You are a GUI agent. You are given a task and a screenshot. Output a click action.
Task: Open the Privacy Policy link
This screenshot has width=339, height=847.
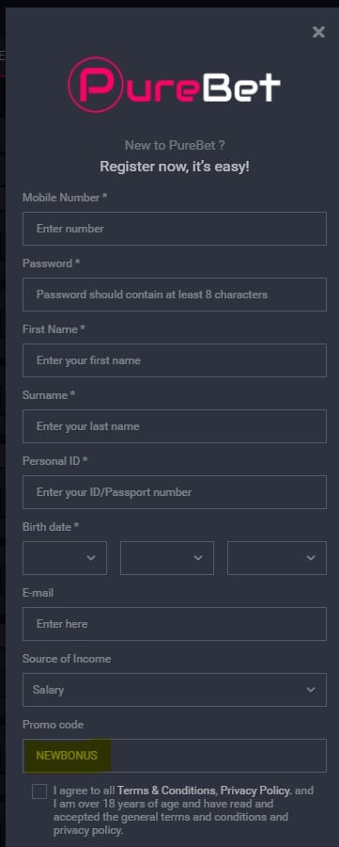point(255,791)
